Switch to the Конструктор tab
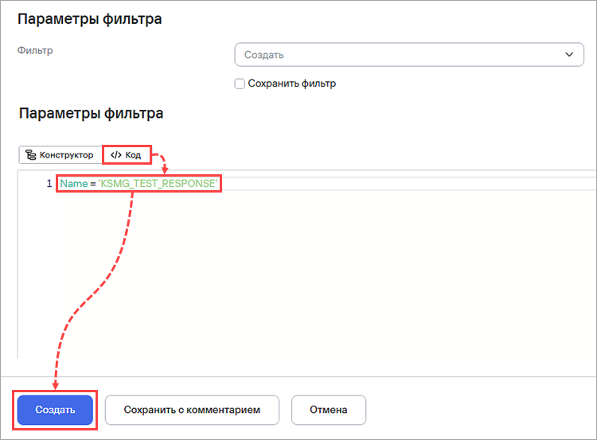The image size is (597, 440). (60, 155)
